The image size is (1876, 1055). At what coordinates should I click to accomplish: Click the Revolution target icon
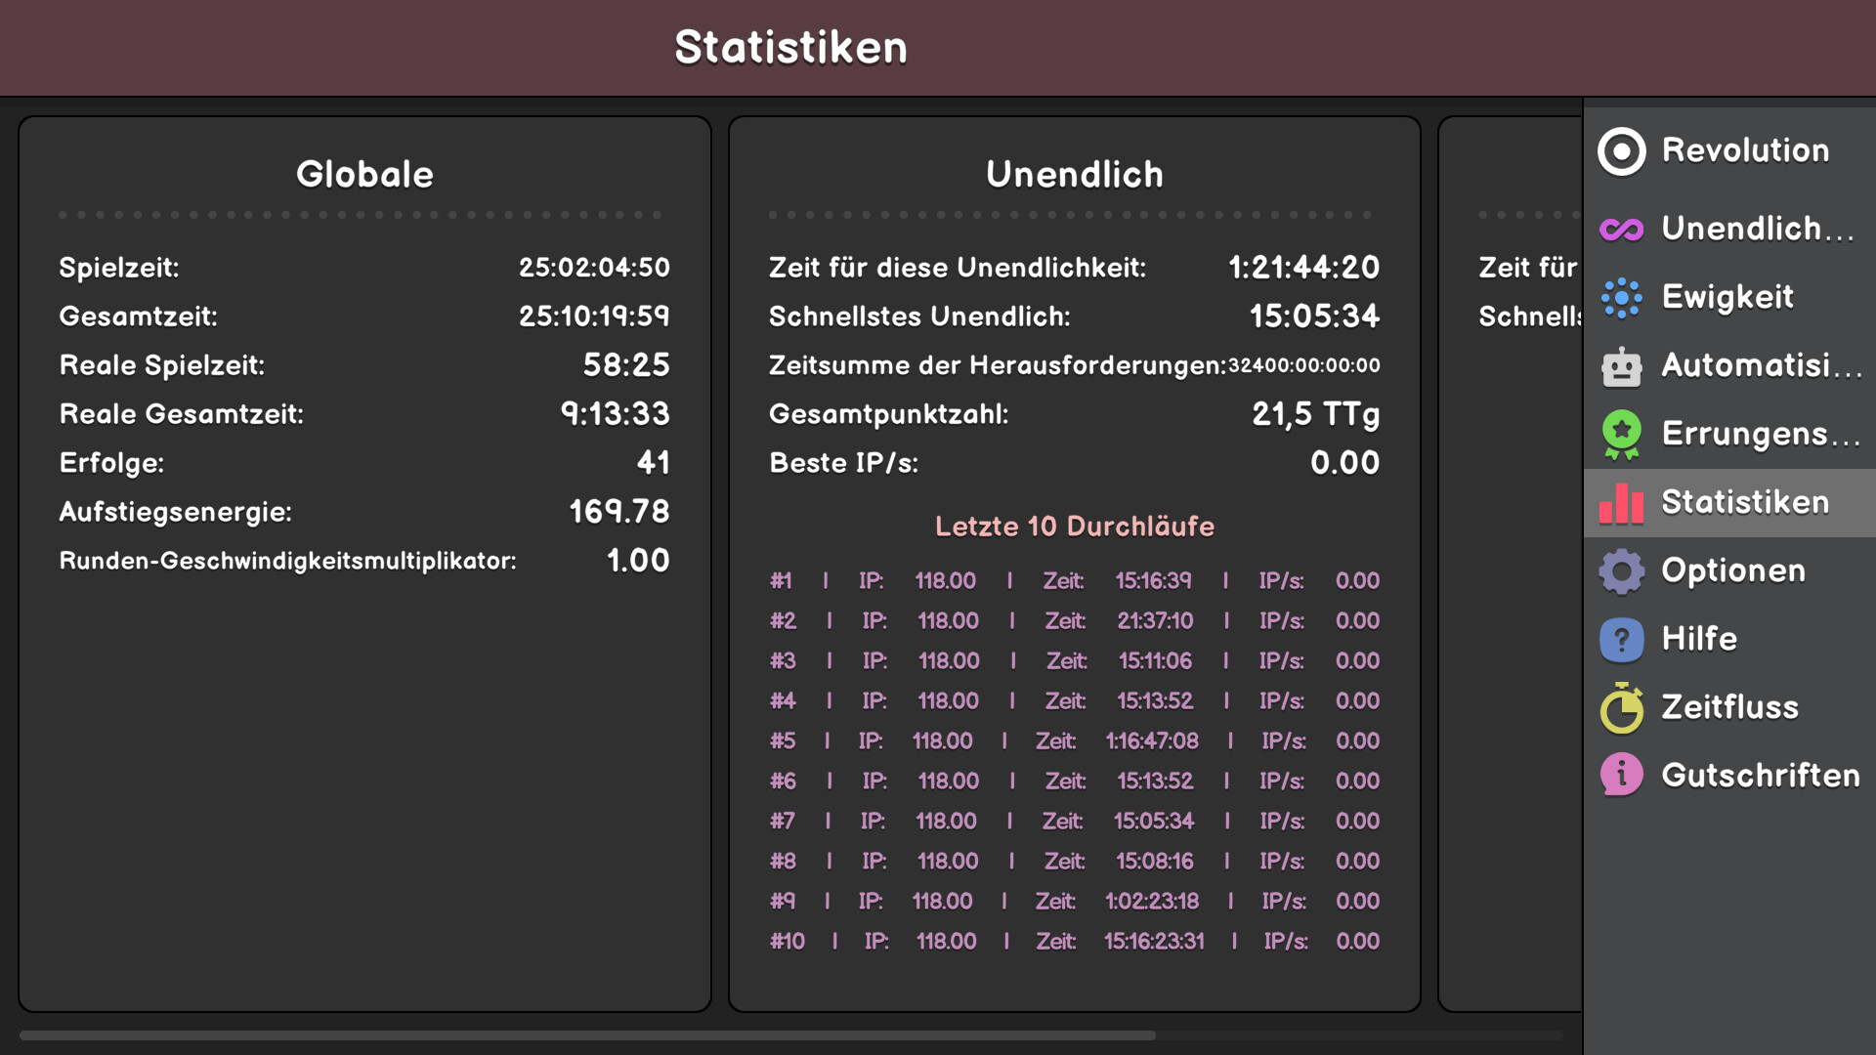tap(1621, 151)
